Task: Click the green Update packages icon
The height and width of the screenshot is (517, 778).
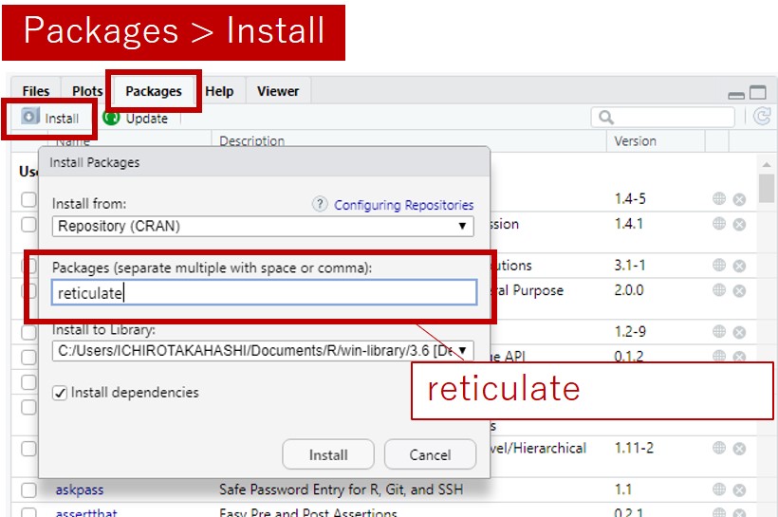Action: (111, 119)
